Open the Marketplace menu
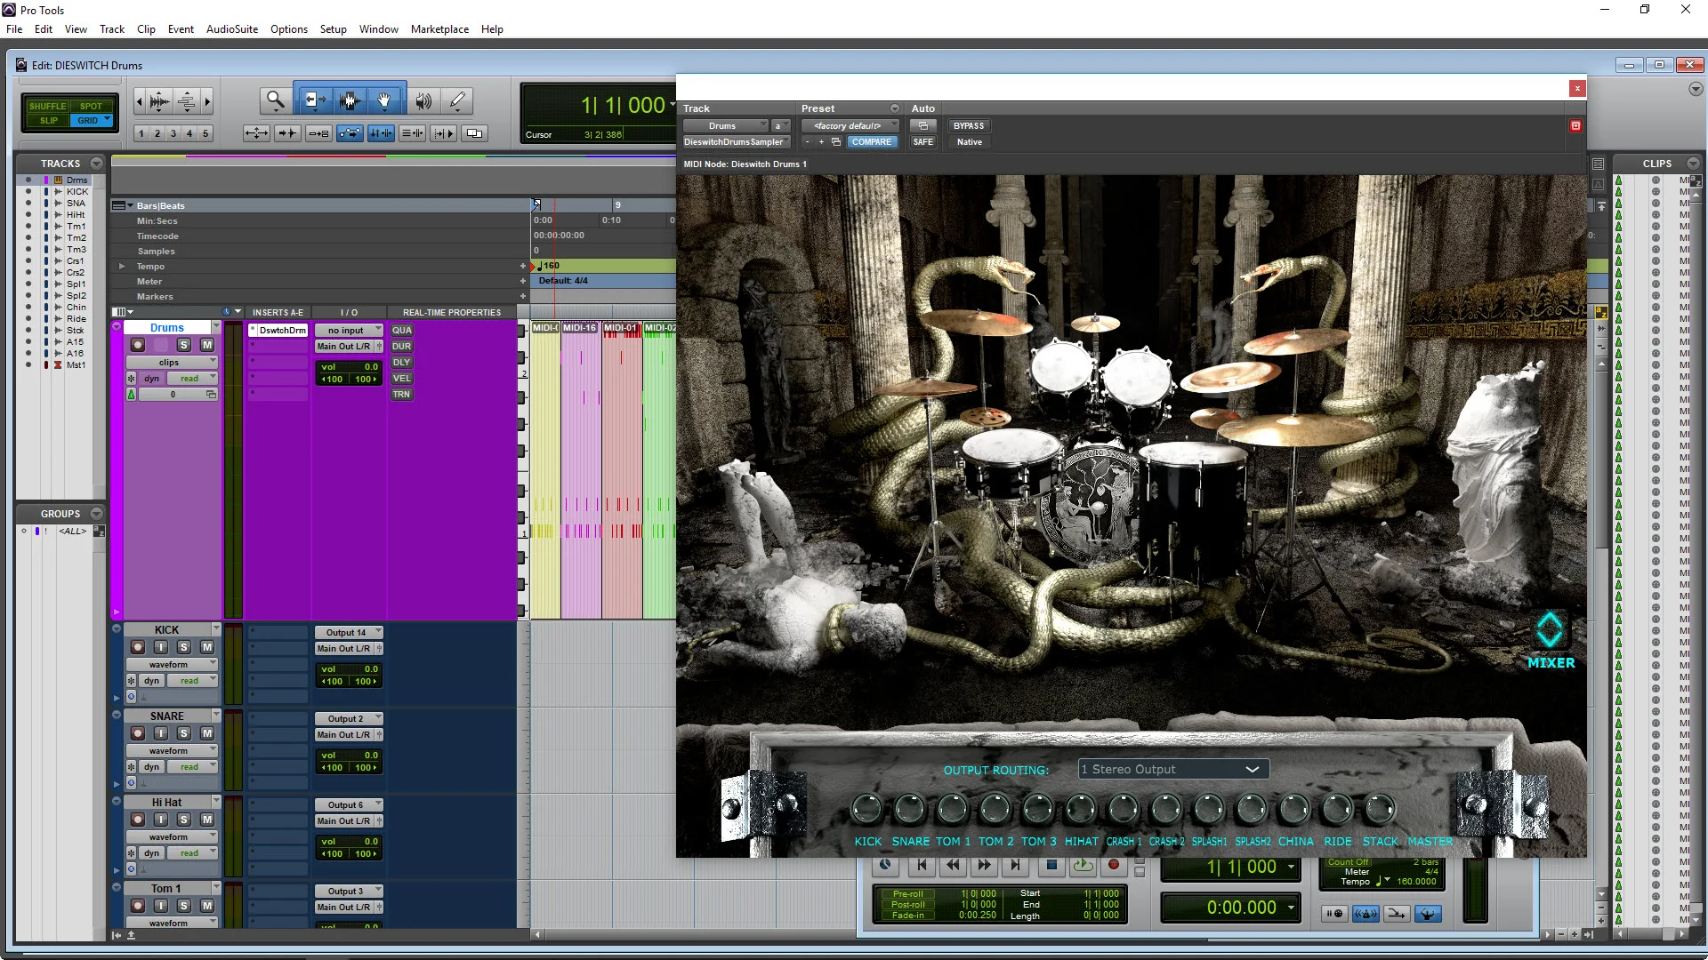 coord(439,28)
